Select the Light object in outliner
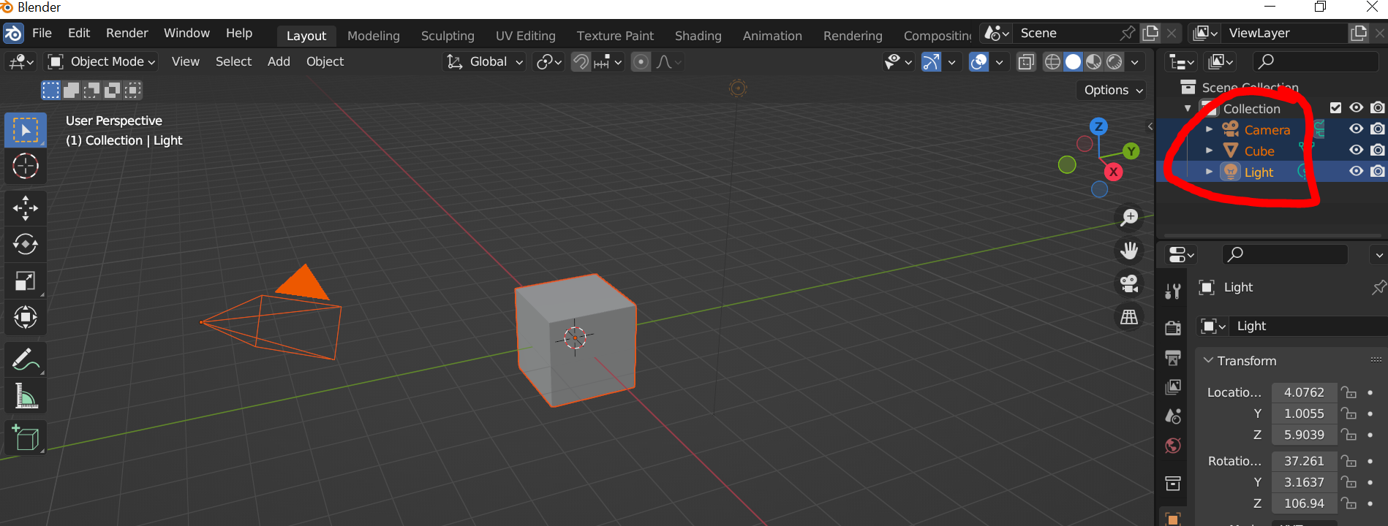Viewport: 1388px width, 526px height. tap(1259, 172)
